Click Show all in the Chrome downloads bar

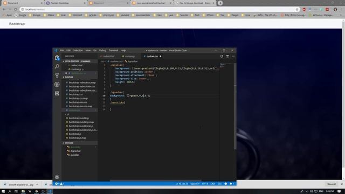point(332,184)
